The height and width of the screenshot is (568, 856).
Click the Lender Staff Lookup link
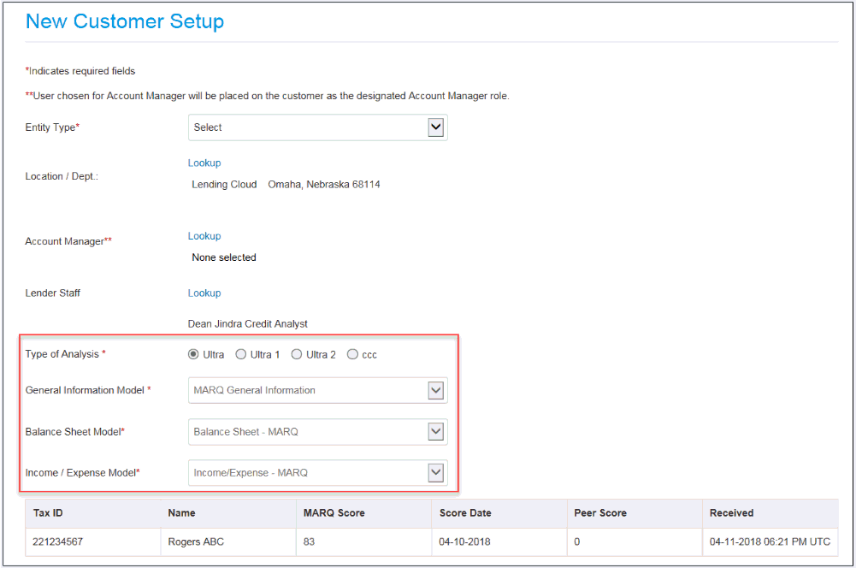pyautogui.click(x=204, y=293)
